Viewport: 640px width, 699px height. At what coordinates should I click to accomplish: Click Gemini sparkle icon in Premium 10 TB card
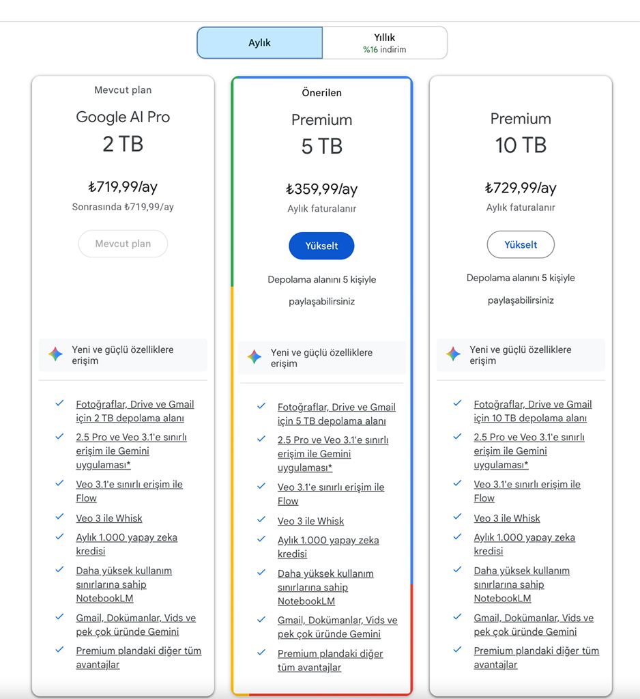click(x=453, y=354)
